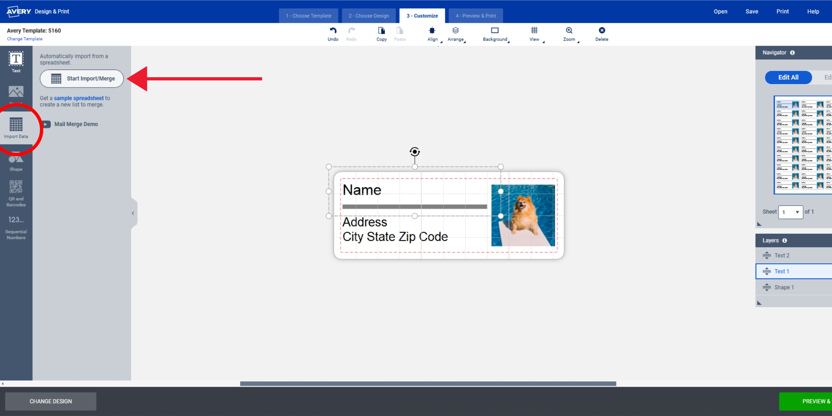
Task: Undo the last action
Action: [333, 34]
